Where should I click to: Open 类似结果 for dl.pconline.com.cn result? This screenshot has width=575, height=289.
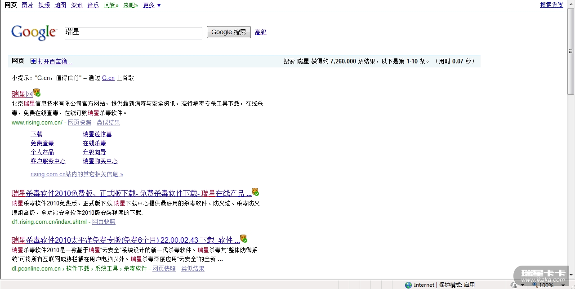(193, 268)
